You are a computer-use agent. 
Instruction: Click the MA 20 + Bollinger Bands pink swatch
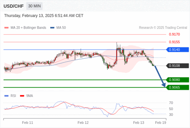coord(7,28)
